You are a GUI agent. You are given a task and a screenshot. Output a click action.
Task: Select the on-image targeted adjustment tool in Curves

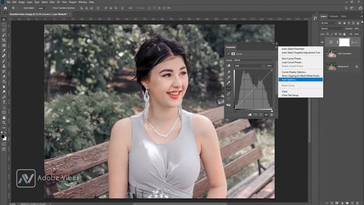(x=229, y=66)
